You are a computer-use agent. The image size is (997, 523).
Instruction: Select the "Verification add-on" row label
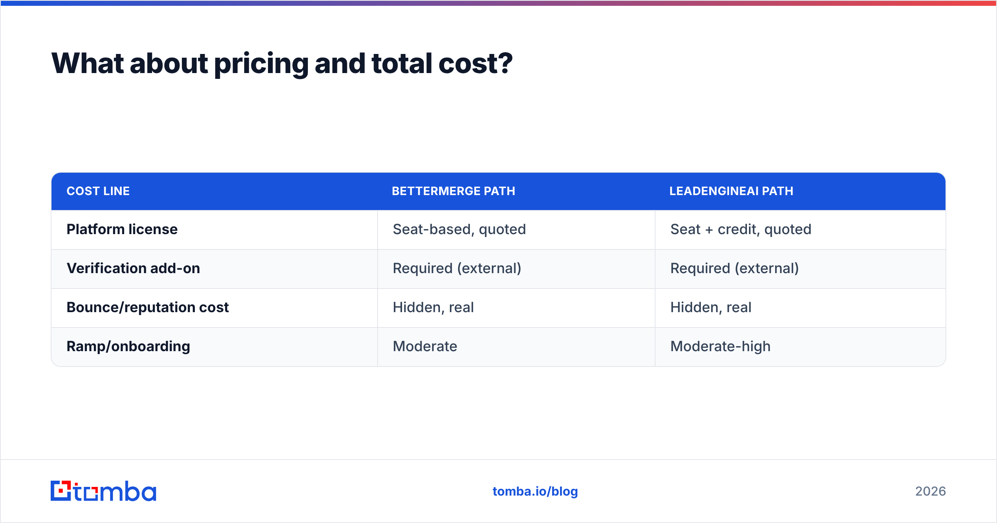point(133,268)
